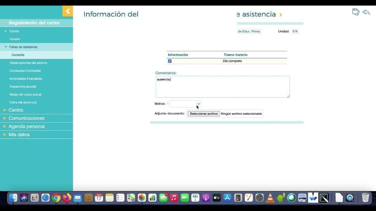Open System Preferences from the Dock
This screenshot has width=376, height=211.
260,198
